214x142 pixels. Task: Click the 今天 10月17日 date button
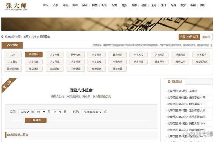[x=189, y=37]
